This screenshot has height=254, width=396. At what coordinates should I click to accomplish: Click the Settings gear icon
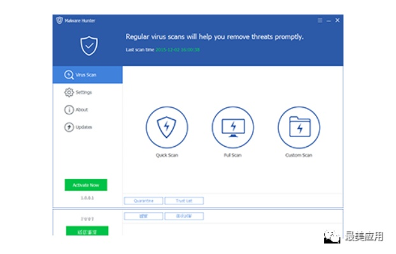coord(69,93)
